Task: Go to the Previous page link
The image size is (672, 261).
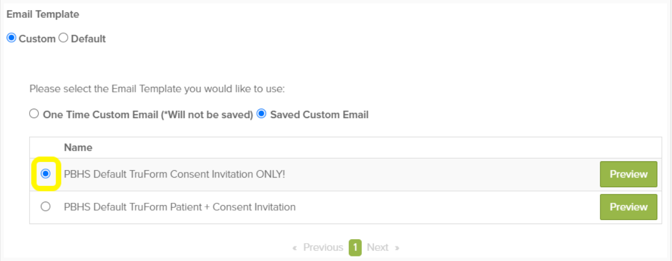Action: pos(323,247)
